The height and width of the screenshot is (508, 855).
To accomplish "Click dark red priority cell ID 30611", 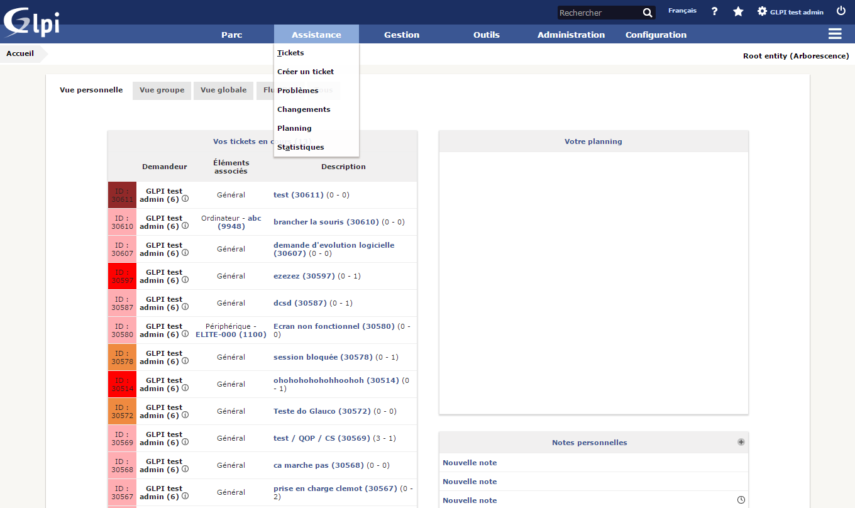I will 122,195.
